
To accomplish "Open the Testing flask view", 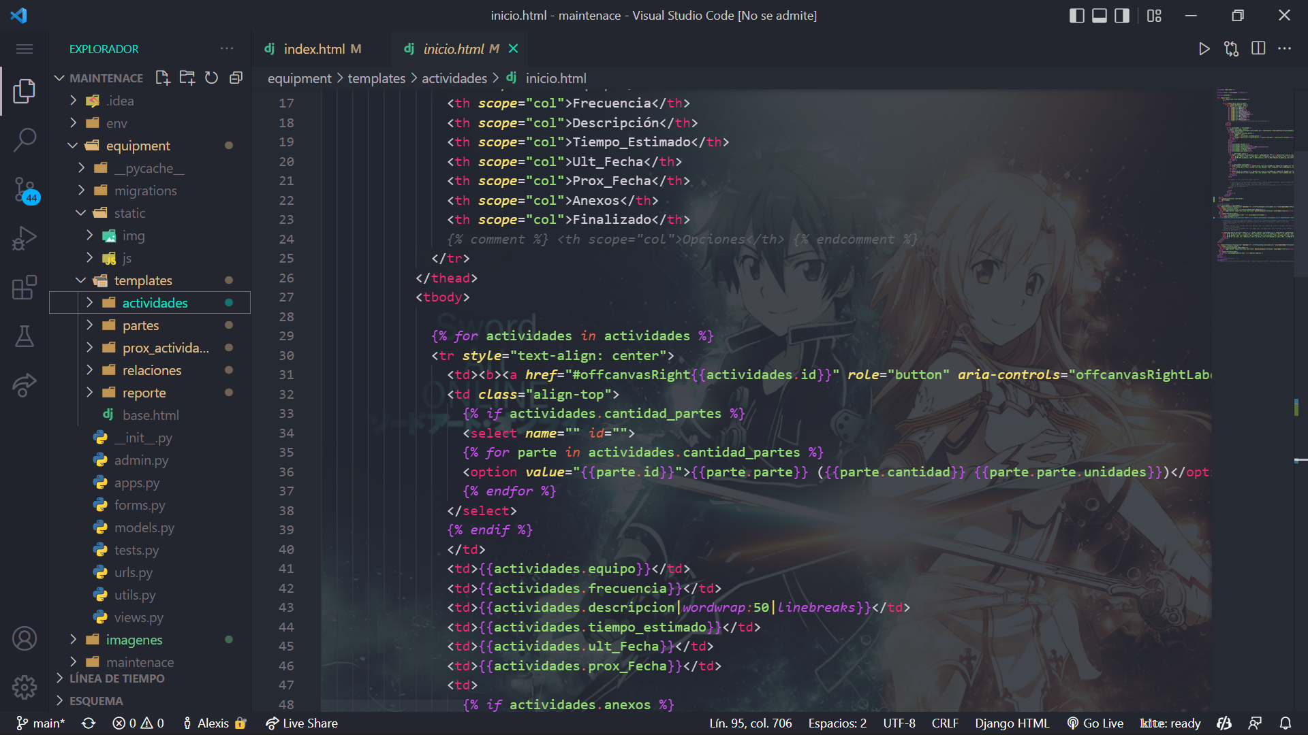I will (x=25, y=336).
